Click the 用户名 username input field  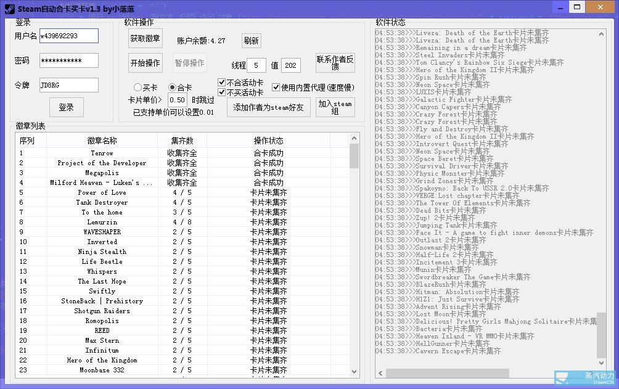click(68, 36)
